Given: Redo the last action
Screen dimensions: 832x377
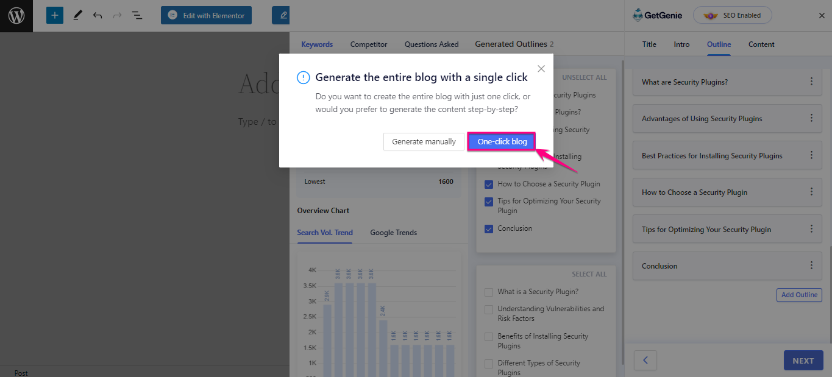Looking at the screenshot, I should point(117,15).
